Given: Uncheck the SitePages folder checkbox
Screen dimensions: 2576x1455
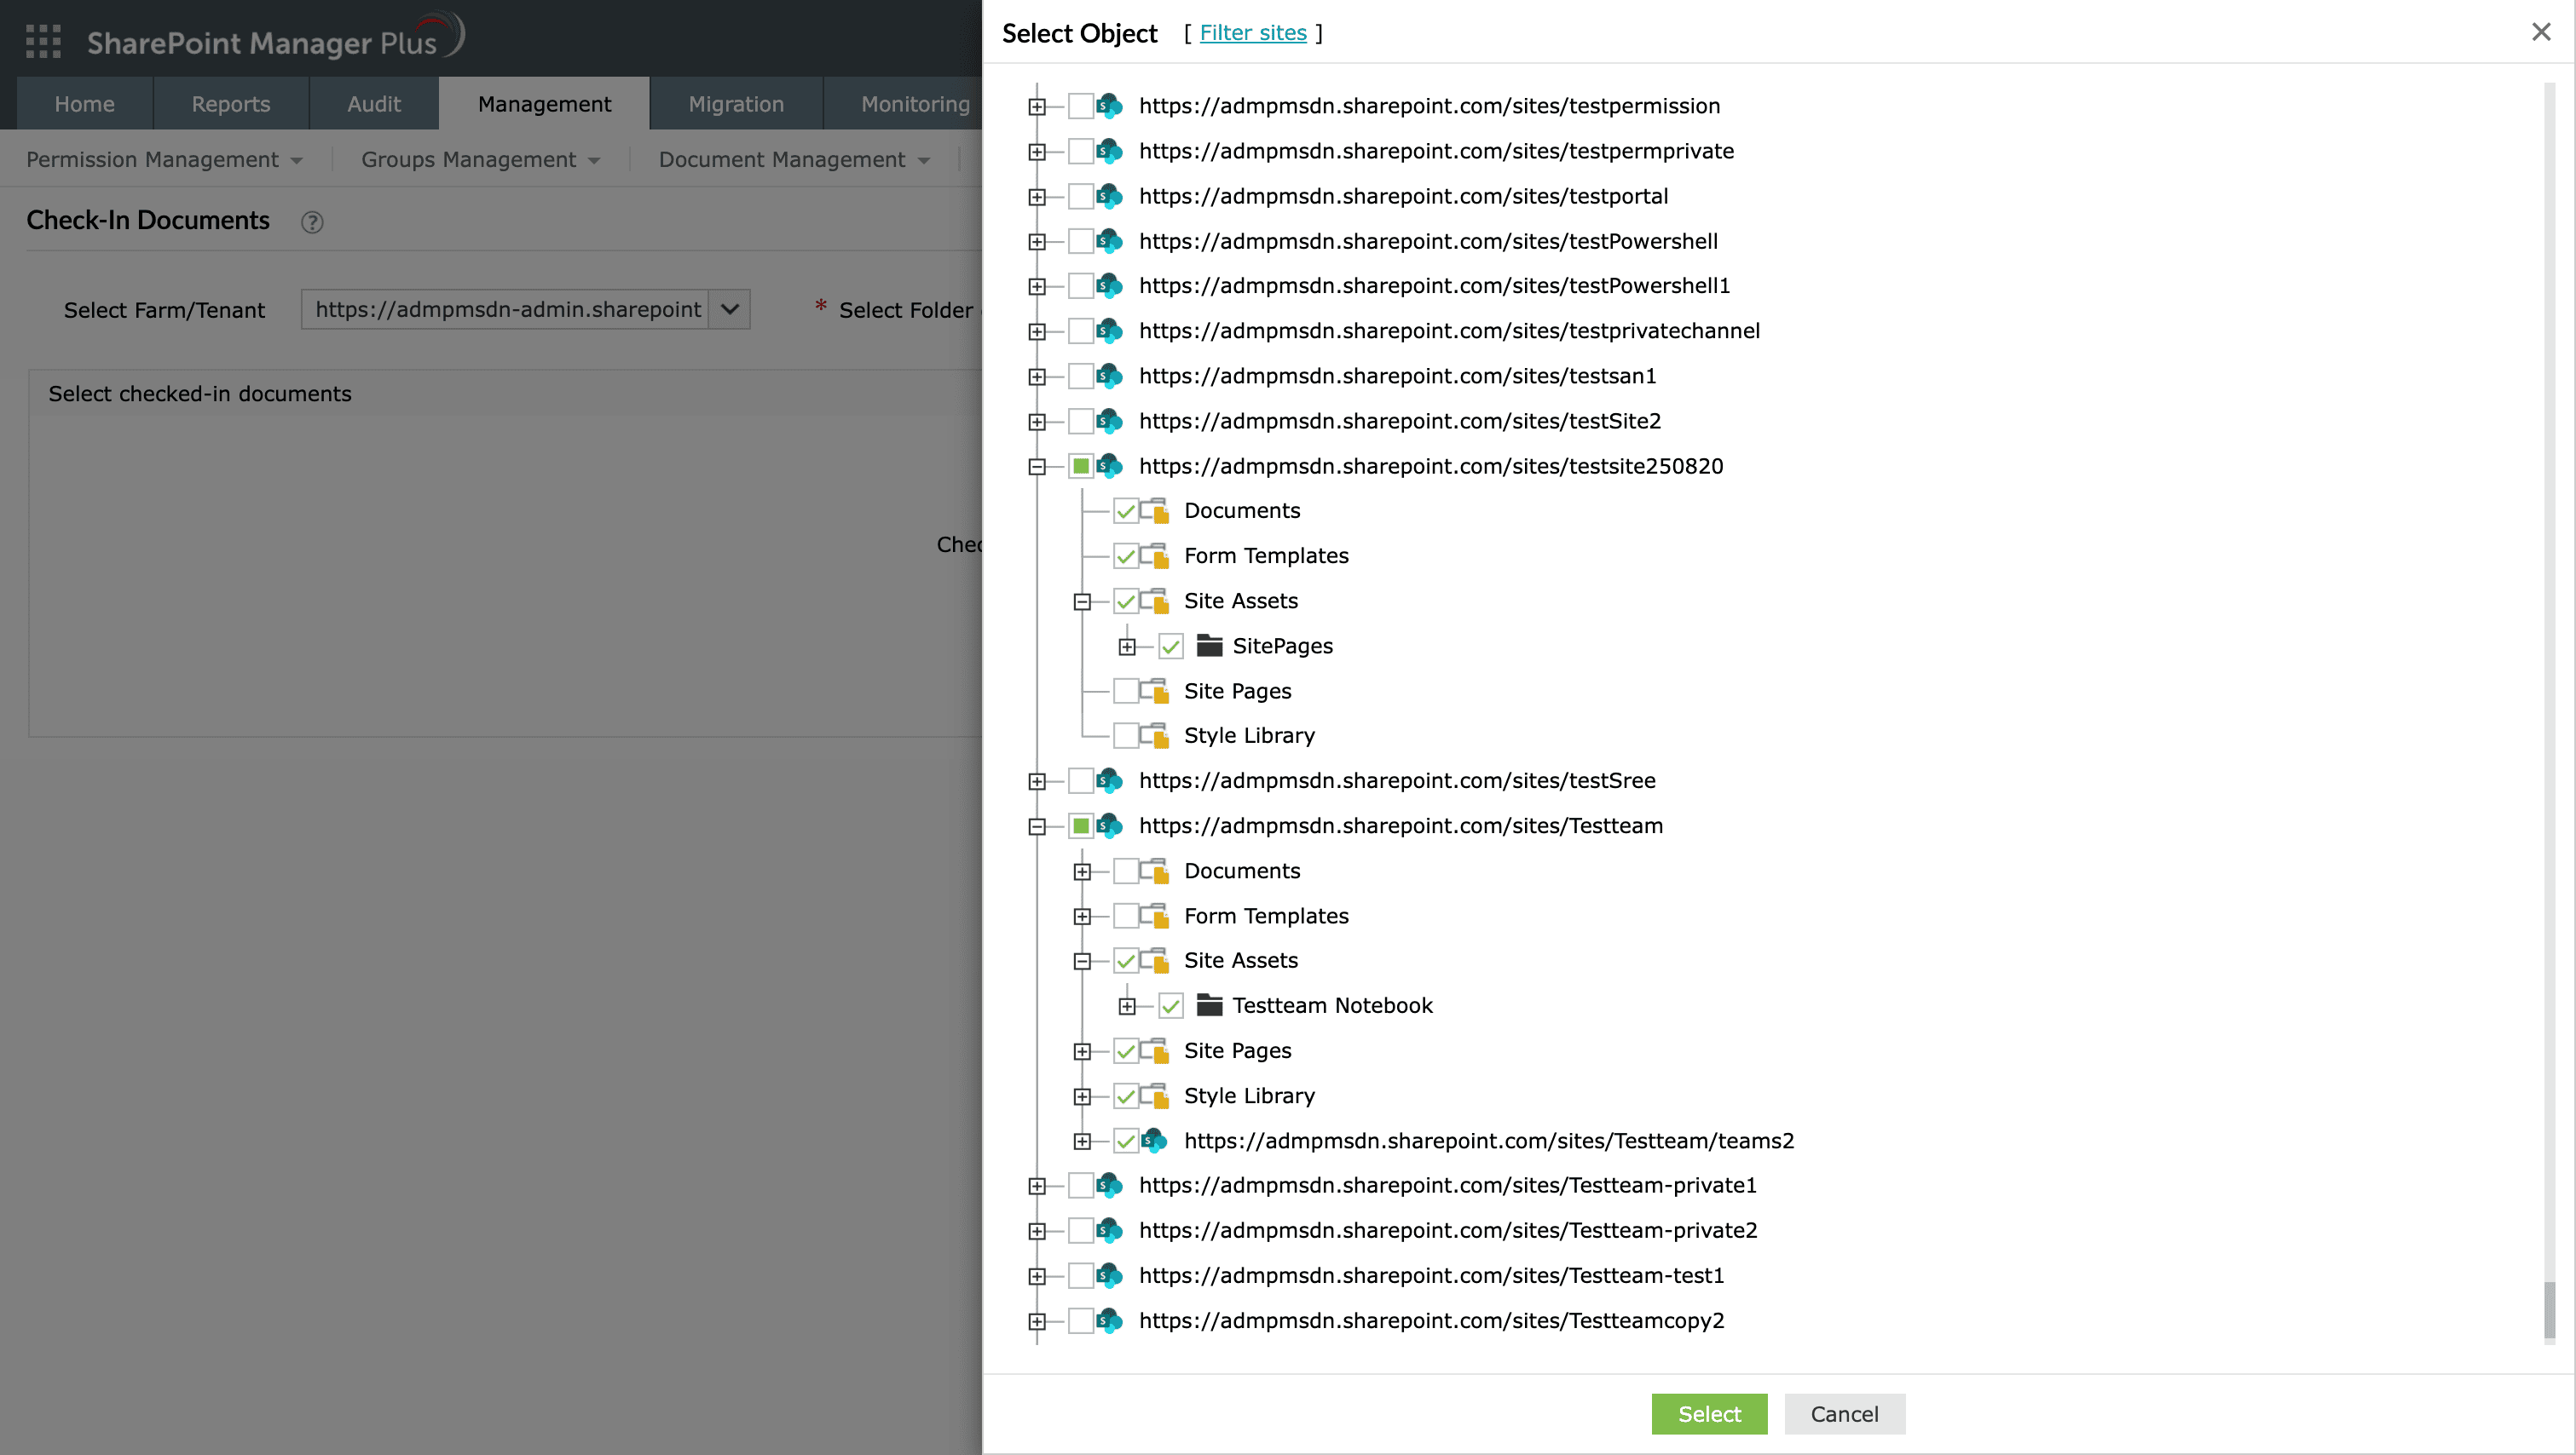Looking at the screenshot, I should click(1171, 646).
